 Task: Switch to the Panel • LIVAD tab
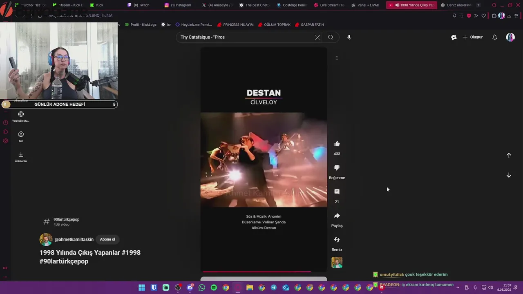(365, 5)
